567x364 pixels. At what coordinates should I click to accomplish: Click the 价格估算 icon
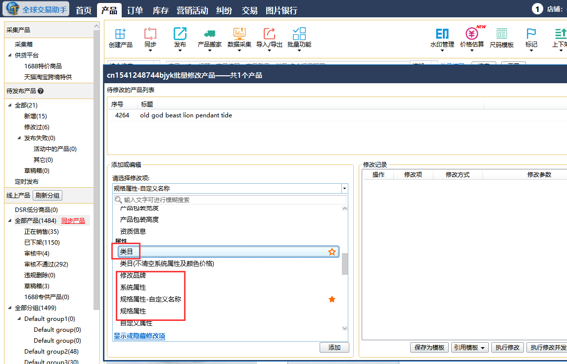tap(472, 34)
